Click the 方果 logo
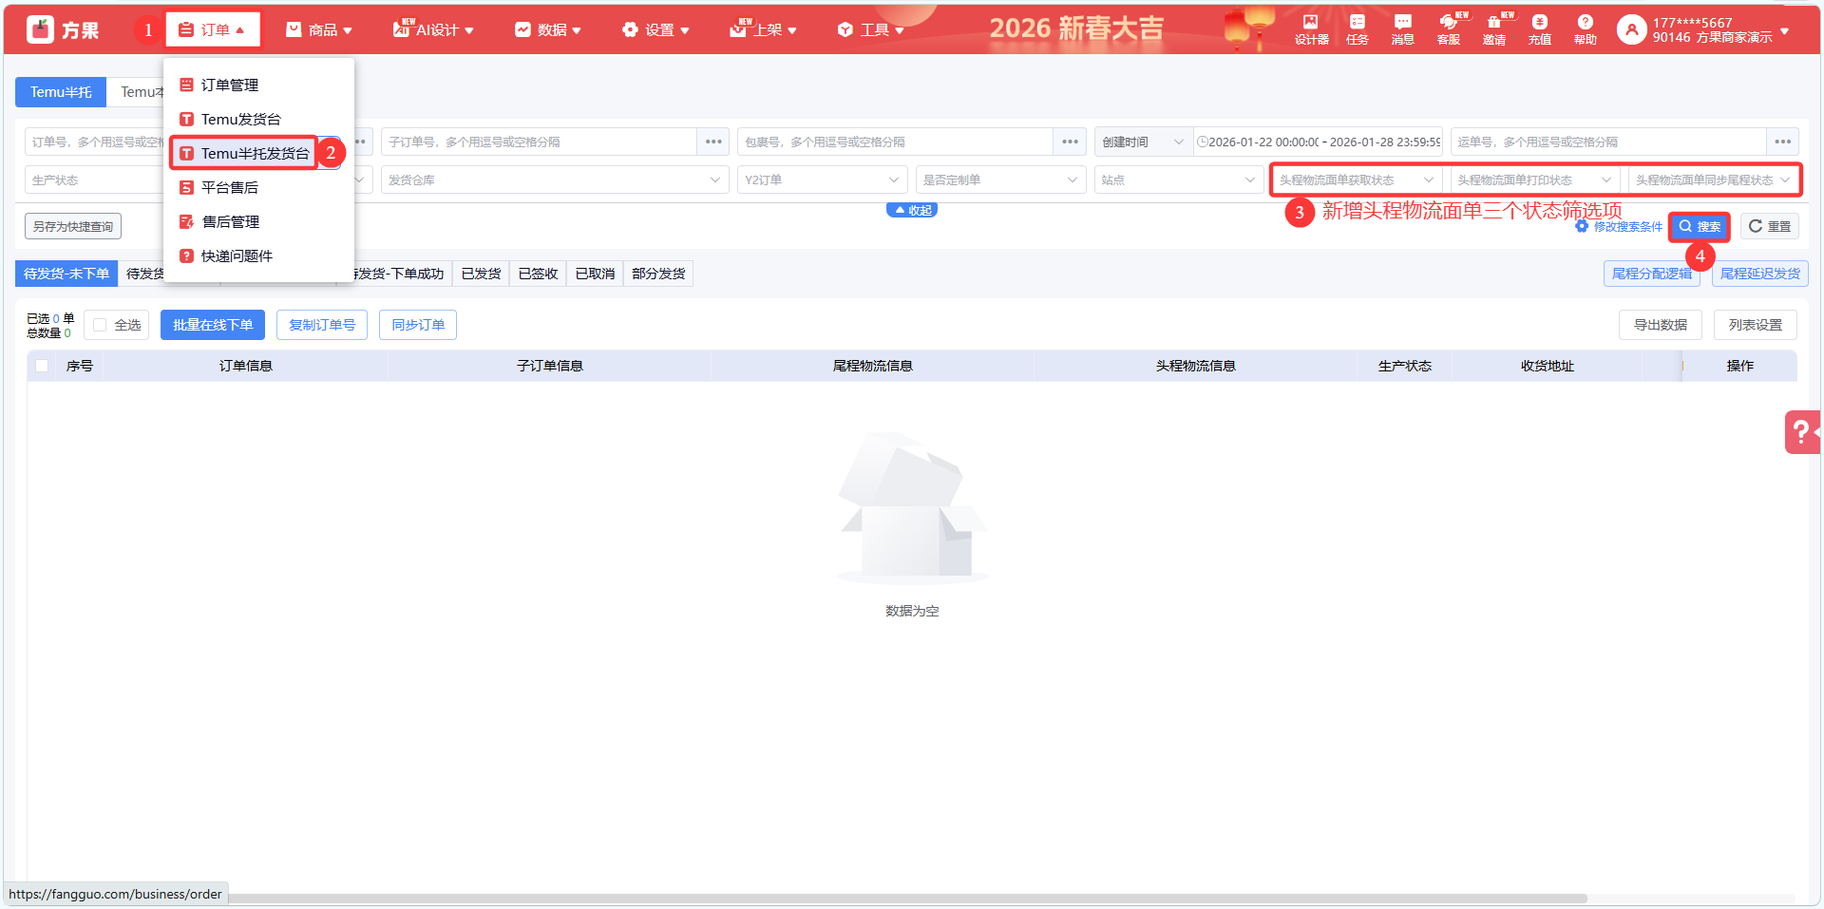1824x909 pixels. tap(63, 30)
